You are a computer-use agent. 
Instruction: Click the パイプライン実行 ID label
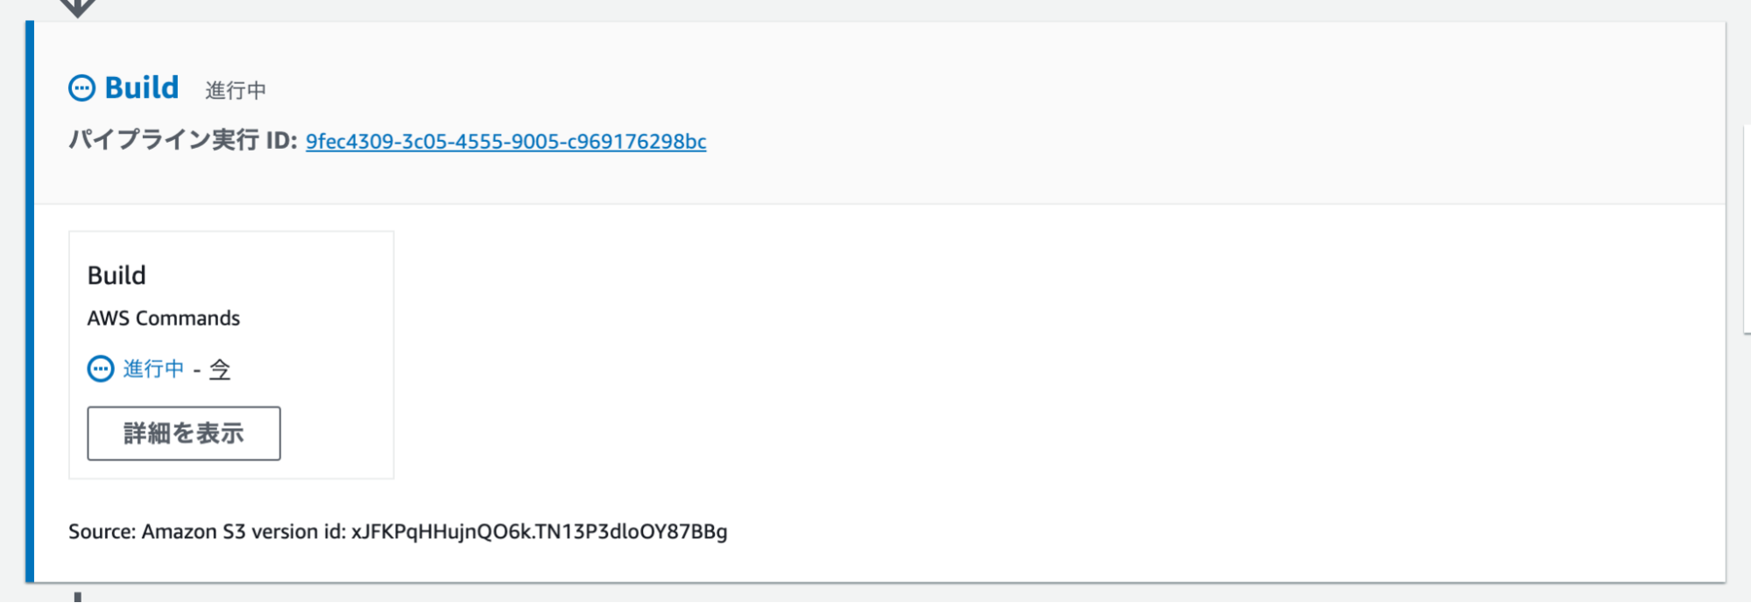pyautogui.click(x=182, y=140)
